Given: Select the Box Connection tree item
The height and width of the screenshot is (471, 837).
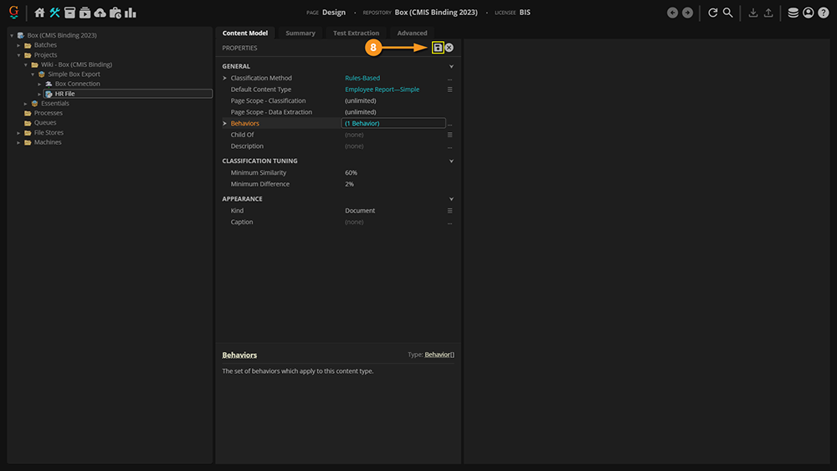Looking at the screenshot, I should pyautogui.click(x=77, y=84).
